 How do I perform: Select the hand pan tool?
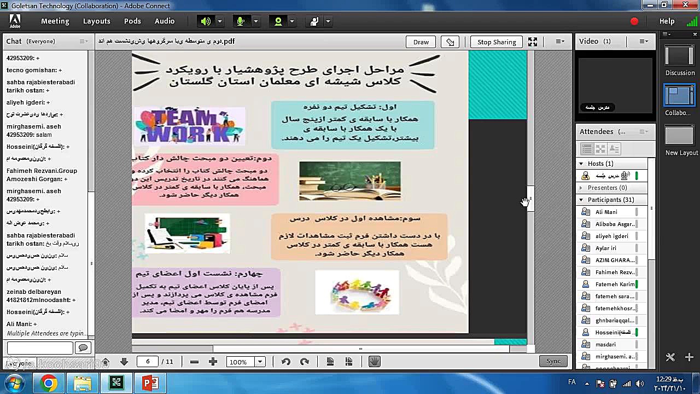tap(375, 362)
